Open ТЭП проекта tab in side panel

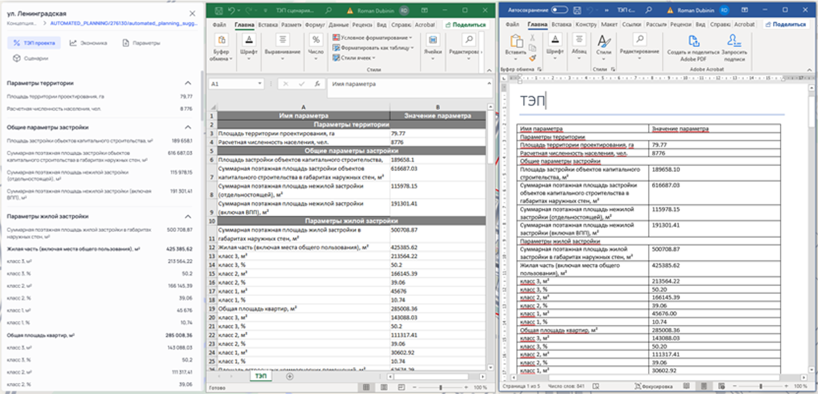34,43
